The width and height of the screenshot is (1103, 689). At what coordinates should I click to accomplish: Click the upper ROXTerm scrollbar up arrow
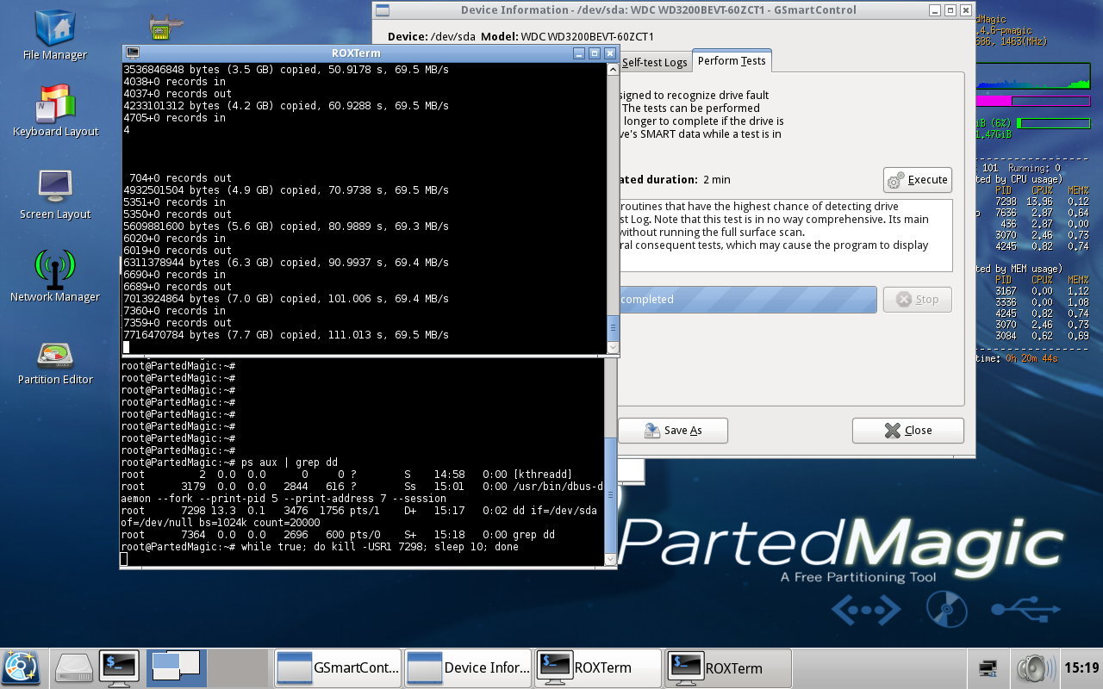click(613, 70)
